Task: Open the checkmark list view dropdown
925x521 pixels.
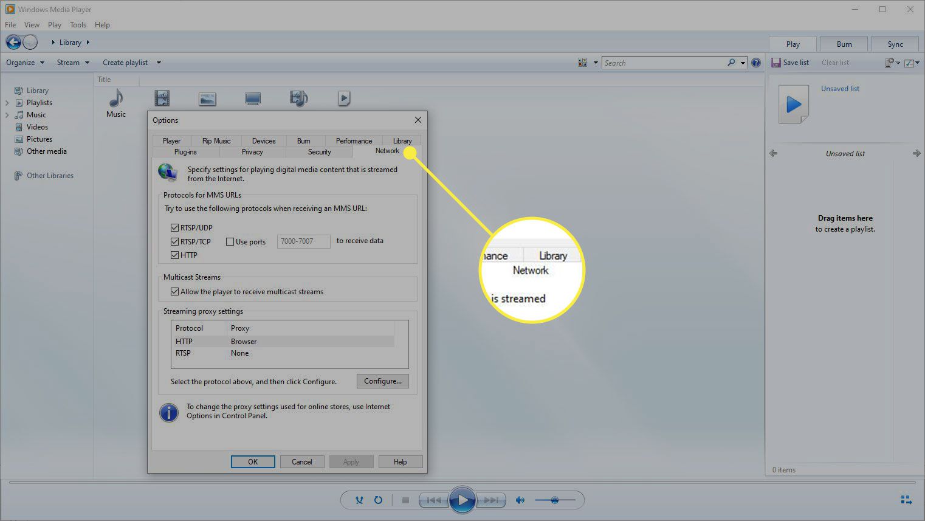Action: [x=912, y=63]
